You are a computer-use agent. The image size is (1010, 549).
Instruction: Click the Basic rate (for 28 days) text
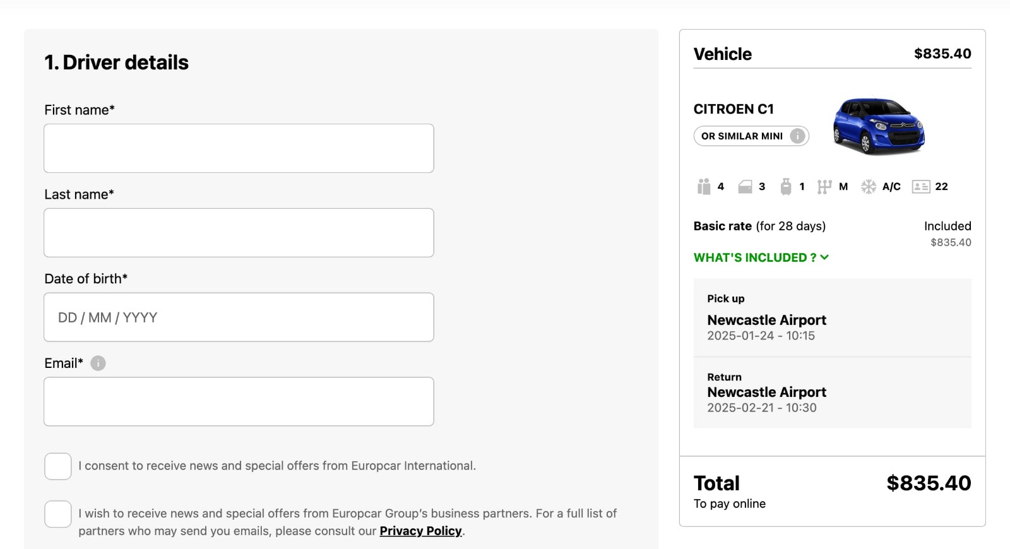point(759,226)
